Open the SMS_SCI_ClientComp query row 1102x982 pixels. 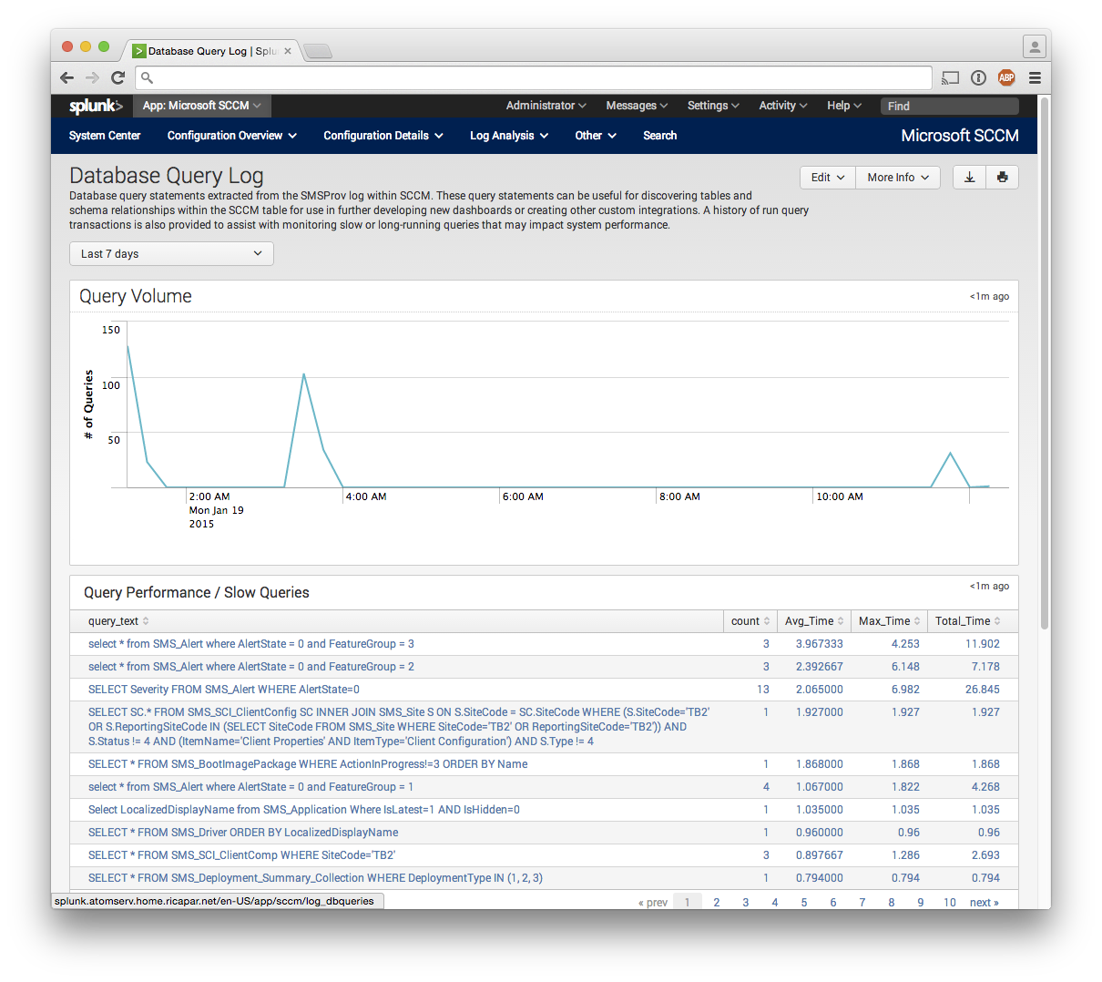[x=241, y=855]
